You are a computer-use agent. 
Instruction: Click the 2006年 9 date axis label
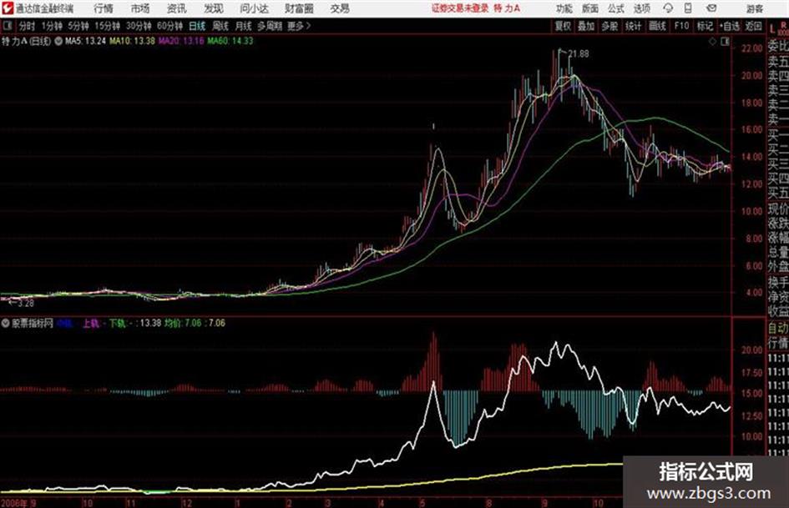[18, 503]
